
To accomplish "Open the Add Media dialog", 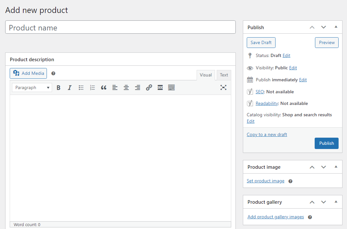I will coord(28,73).
